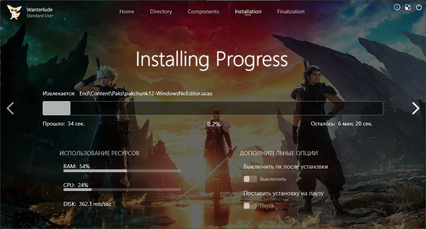Click the Wanterlude username text
This screenshot has height=229, width=426.
pos(39,9)
